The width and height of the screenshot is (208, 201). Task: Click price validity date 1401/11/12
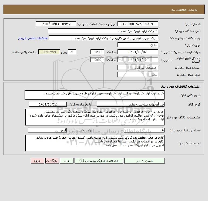138,60
